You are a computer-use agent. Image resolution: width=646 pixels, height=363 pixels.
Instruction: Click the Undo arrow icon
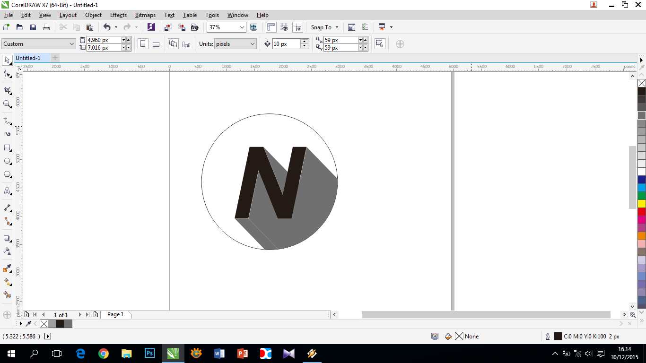pyautogui.click(x=107, y=27)
